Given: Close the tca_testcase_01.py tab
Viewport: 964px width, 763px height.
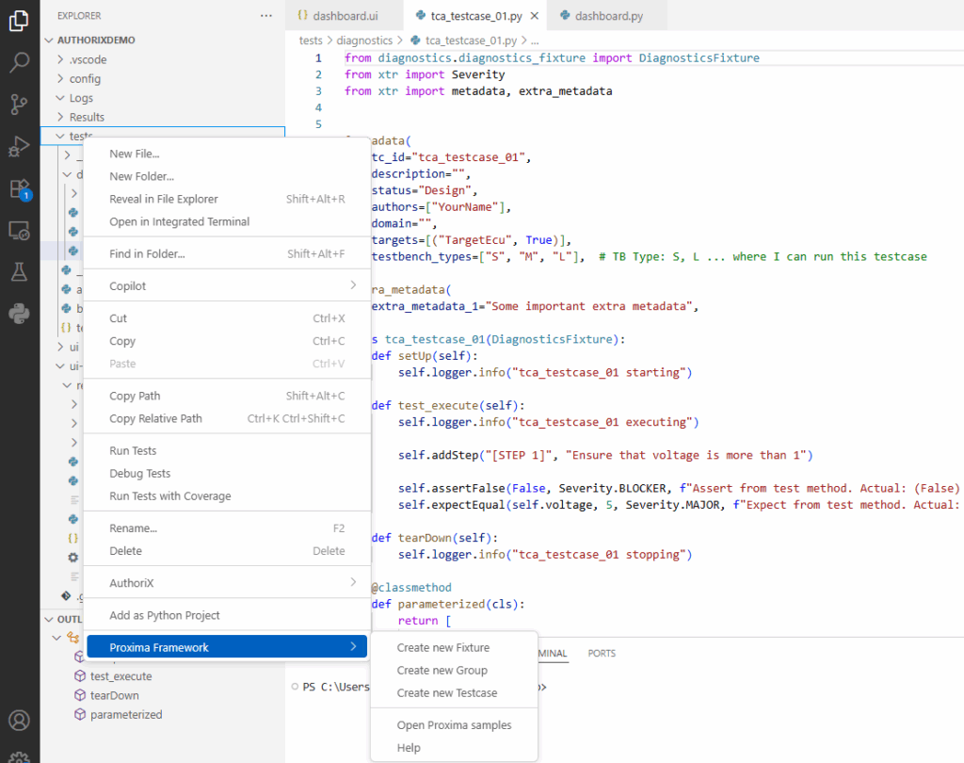Looking at the screenshot, I should coord(535,16).
